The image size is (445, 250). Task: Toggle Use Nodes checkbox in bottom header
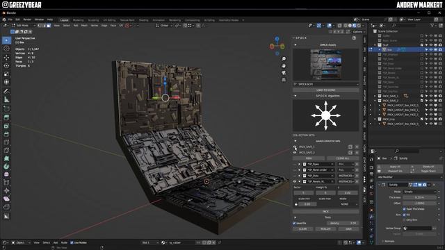(72, 242)
